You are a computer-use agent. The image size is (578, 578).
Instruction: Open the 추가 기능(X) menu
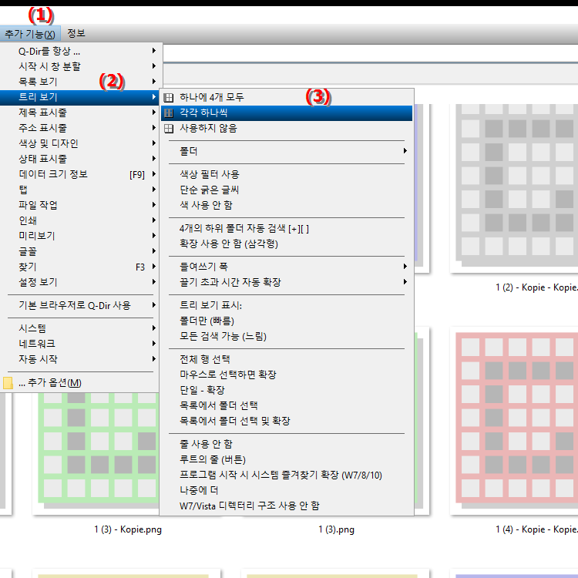click(30, 34)
